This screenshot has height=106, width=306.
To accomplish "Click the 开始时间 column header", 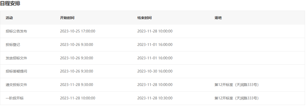I will 67,18.
